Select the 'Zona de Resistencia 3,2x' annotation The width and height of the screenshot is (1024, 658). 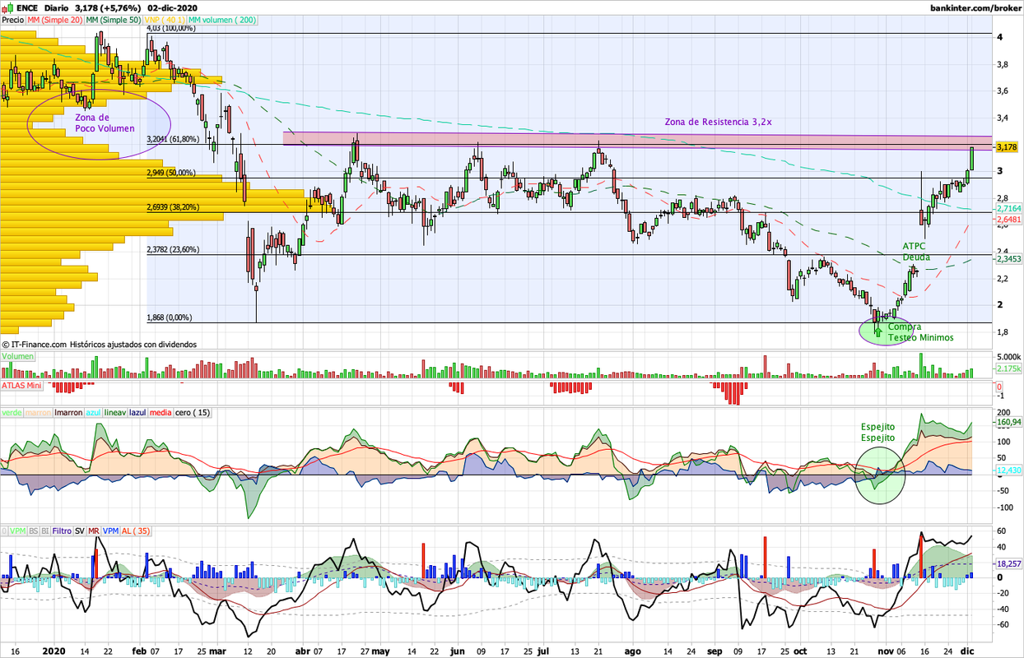(718, 122)
